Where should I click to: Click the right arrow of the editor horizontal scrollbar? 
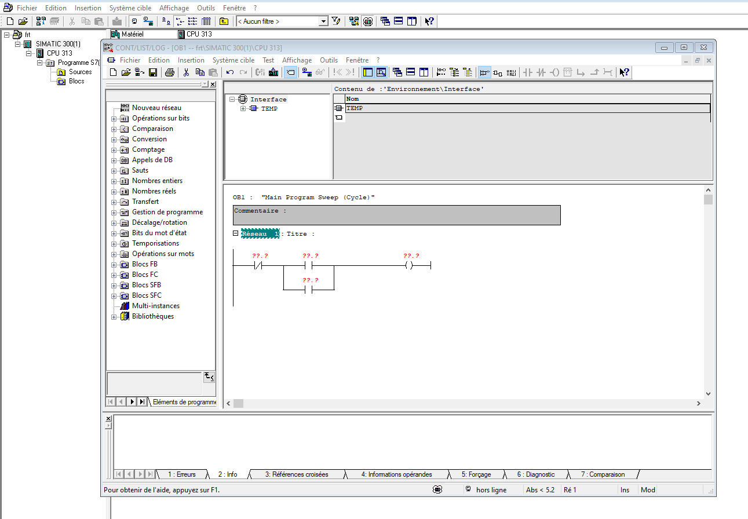coord(698,403)
